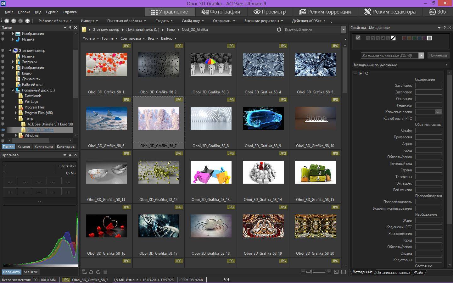Toggle the tagged checkmark in metadata panel

[x=358, y=38]
